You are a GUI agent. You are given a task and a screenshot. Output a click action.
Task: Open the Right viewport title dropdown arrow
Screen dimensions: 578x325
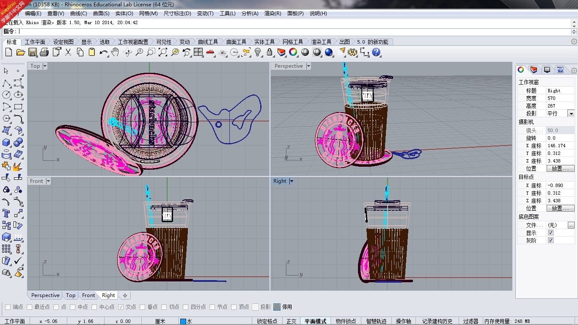[x=292, y=181]
